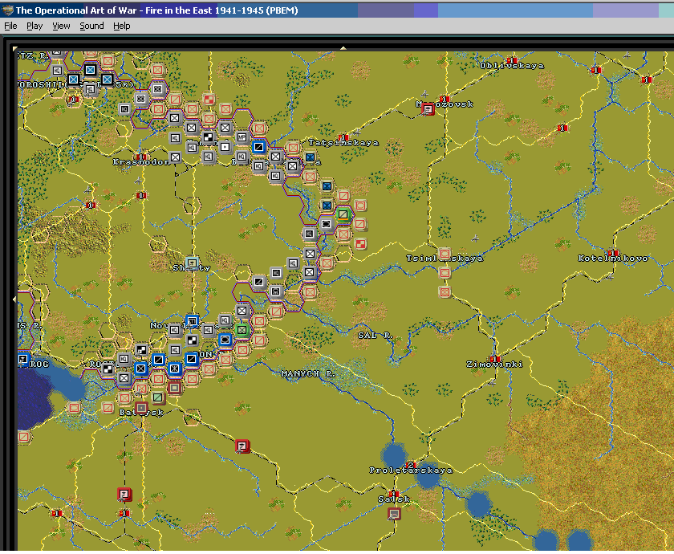
Task: Select the lowest of the three Soviet units at Tsimlyanskaya
Action: tap(445, 292)
